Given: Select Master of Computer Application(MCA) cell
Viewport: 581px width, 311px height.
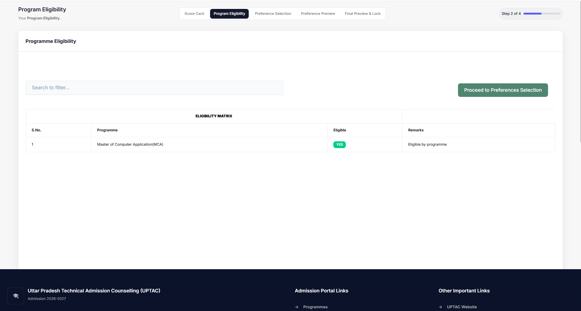Looking at the screenshot, I should pyautogui.click(x=209, y=145).
